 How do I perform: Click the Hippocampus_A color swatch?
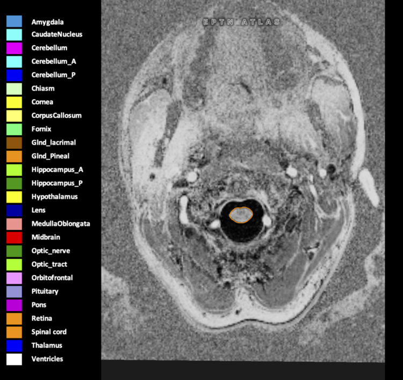(x=14, y=170)
